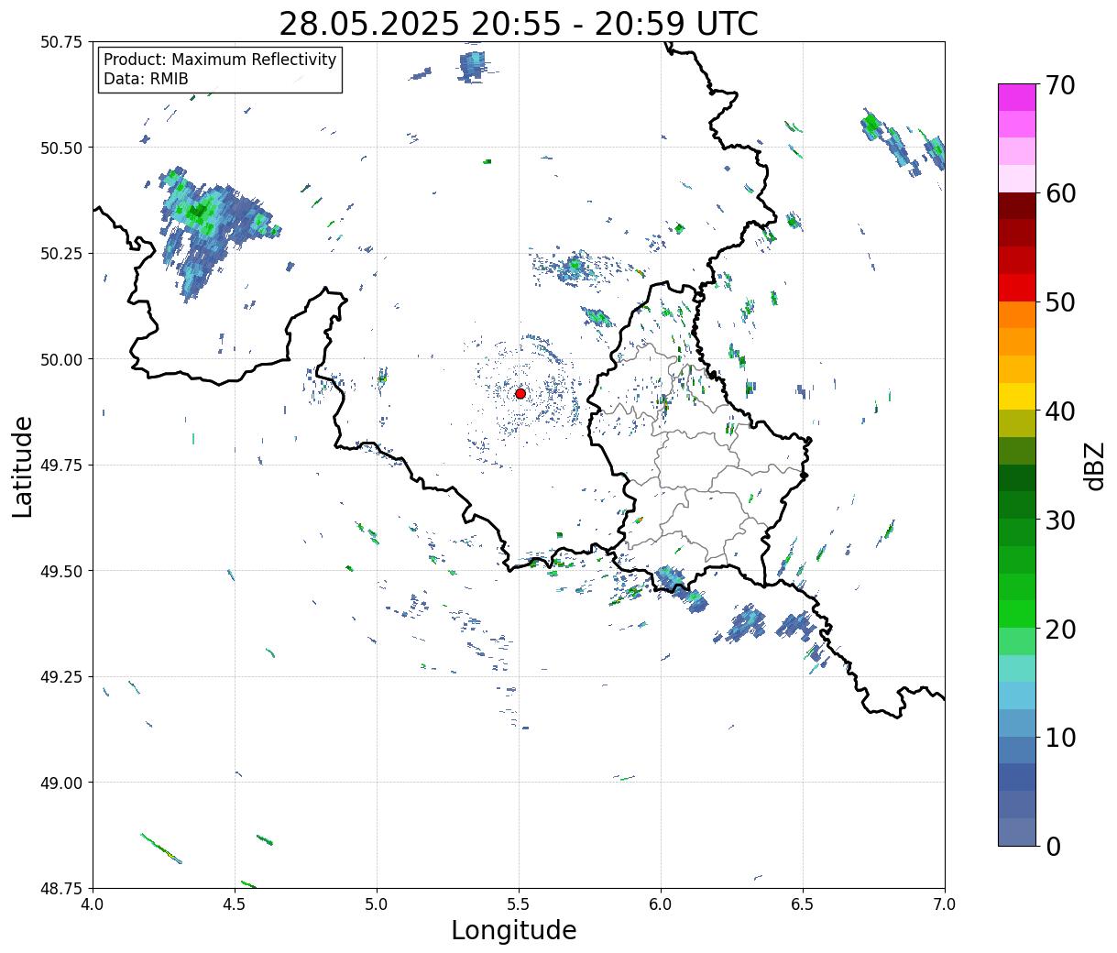Click the longitude tick label "7.0"

[x=945, y=904]
